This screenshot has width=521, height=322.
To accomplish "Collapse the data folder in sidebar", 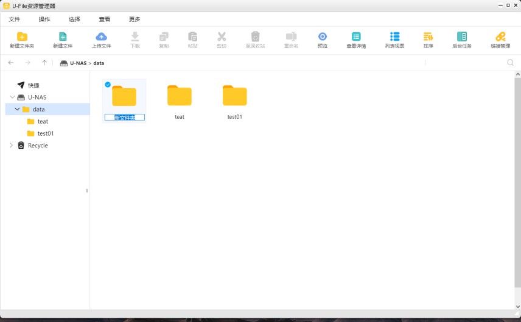I will 17,110.
